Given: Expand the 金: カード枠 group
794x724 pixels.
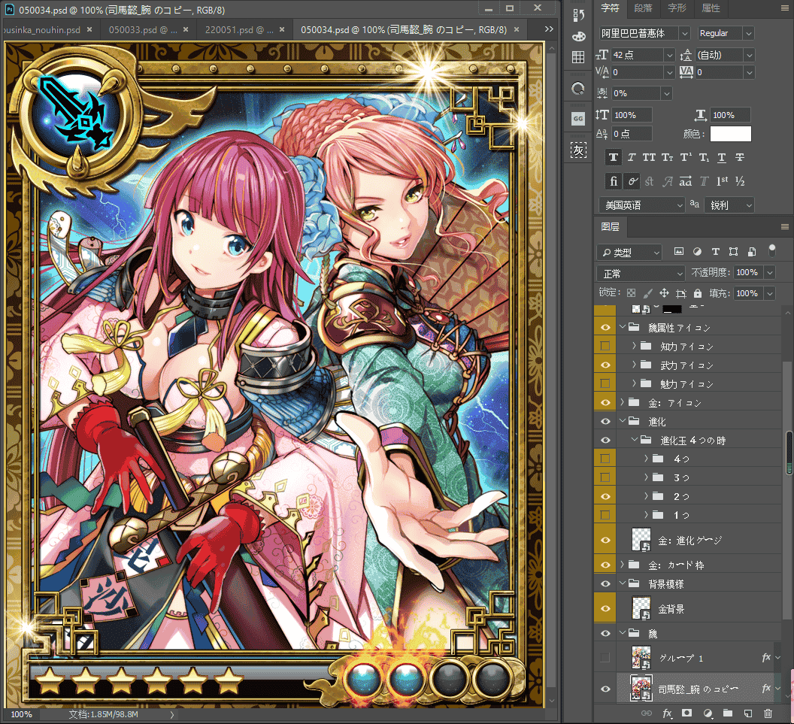Looking at the screenshot, I should pos(623,565).
